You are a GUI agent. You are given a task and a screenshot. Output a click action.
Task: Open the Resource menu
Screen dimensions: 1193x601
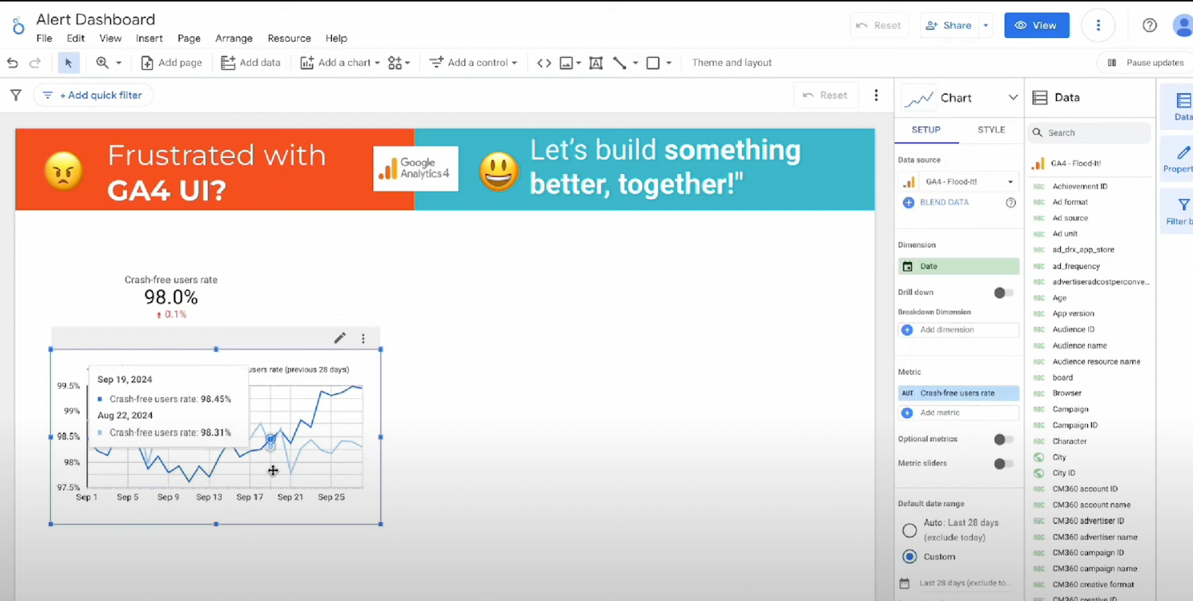click(290, 38)
